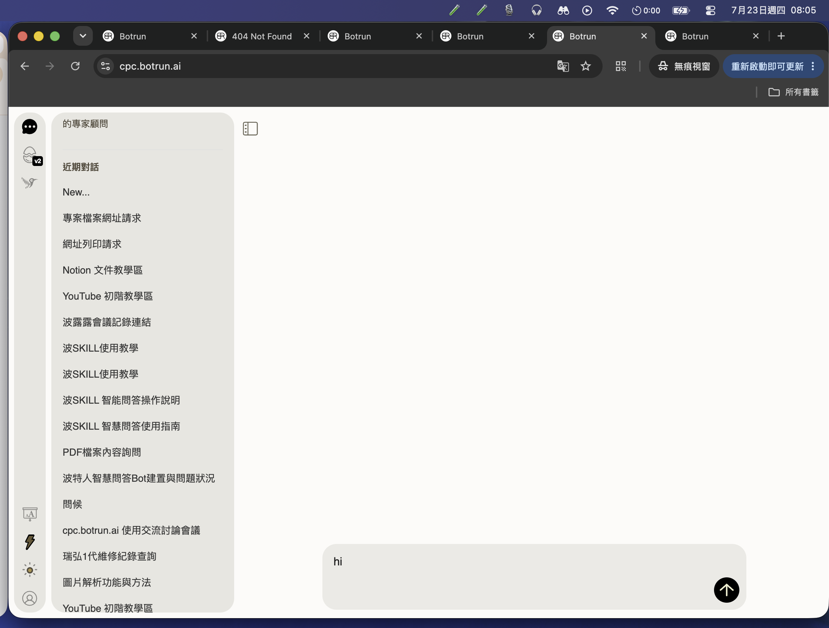Close the 404 Not Found tab
829x628 pixels.
[x=307, y=36]
